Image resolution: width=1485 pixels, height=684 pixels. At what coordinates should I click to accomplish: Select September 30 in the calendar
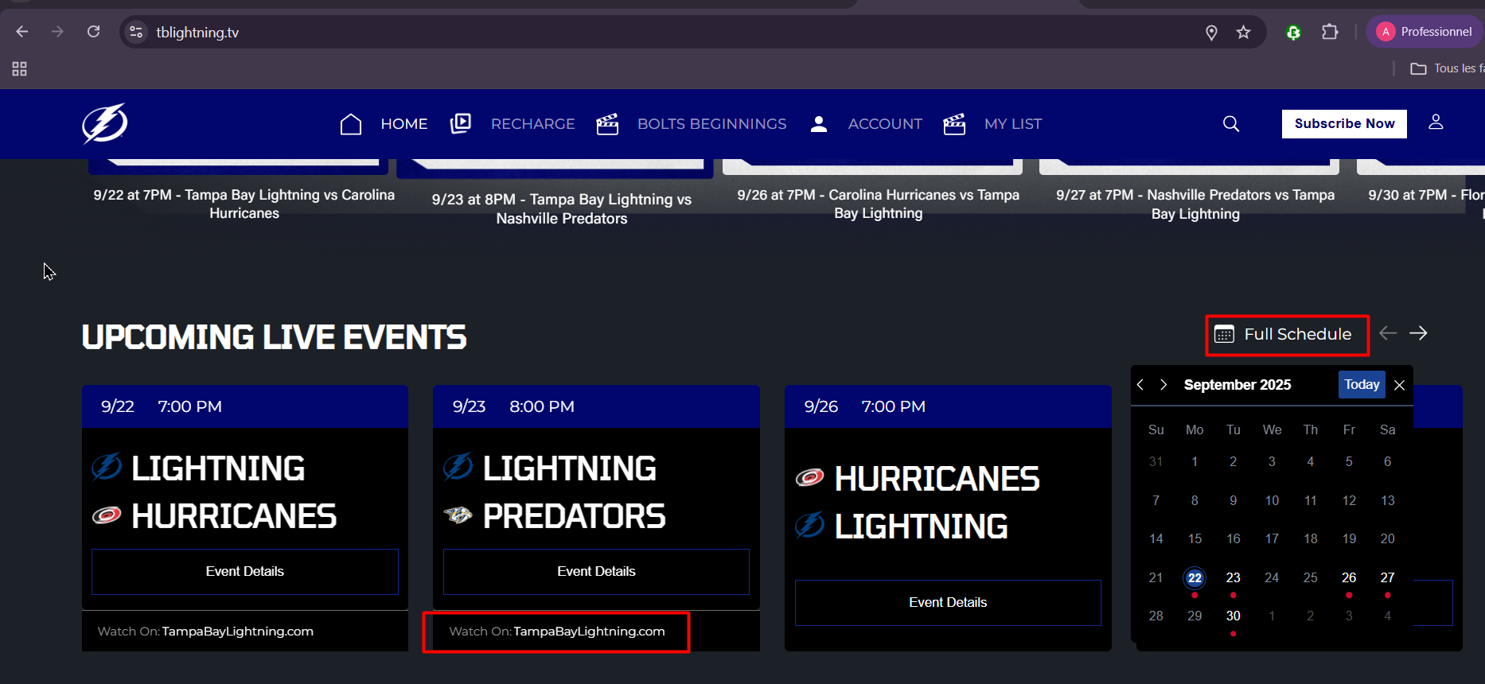tap(1233, 616)
